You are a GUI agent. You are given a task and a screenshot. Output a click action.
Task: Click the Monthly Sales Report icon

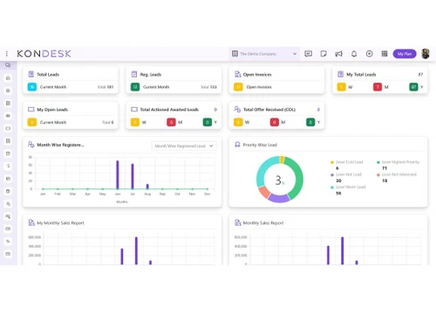pos(238,222)
